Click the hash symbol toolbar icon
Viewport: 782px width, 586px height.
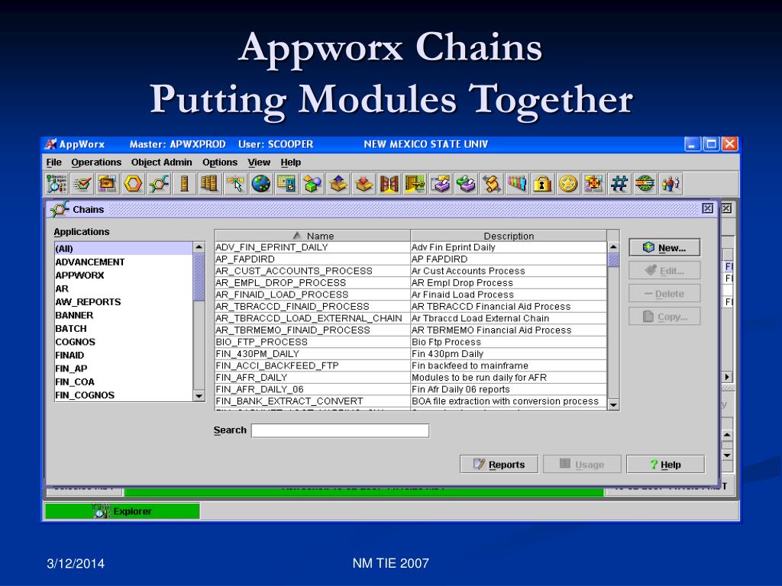pos(619,184)
